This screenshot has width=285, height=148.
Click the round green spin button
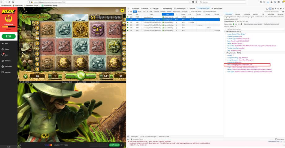click(81, 75)
